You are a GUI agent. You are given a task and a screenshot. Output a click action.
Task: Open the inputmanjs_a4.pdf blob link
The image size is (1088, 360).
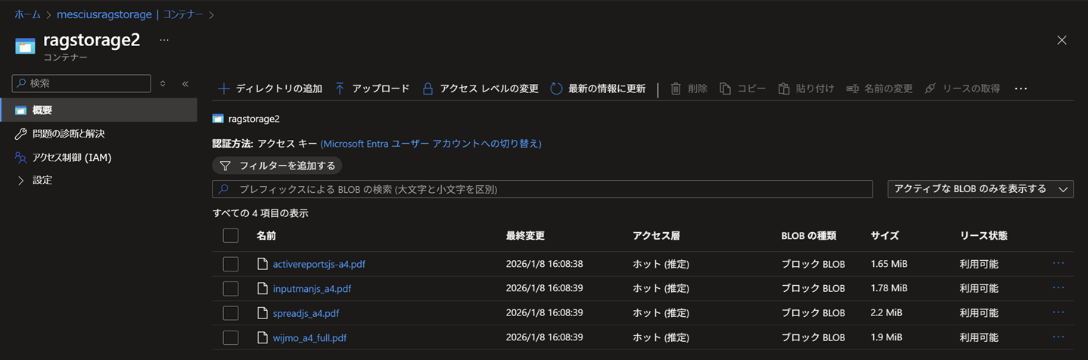coord(312,288)
